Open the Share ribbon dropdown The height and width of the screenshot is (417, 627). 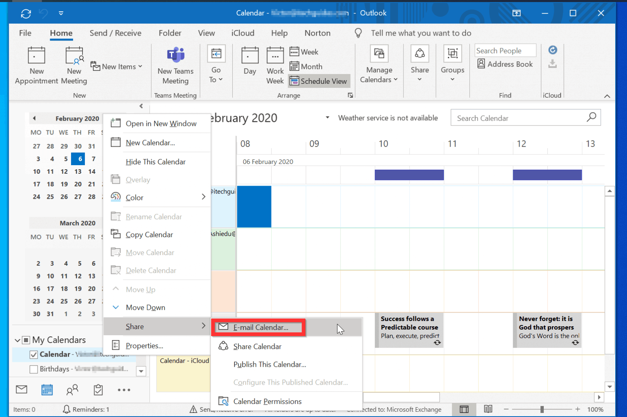click(x=420, y=63)
